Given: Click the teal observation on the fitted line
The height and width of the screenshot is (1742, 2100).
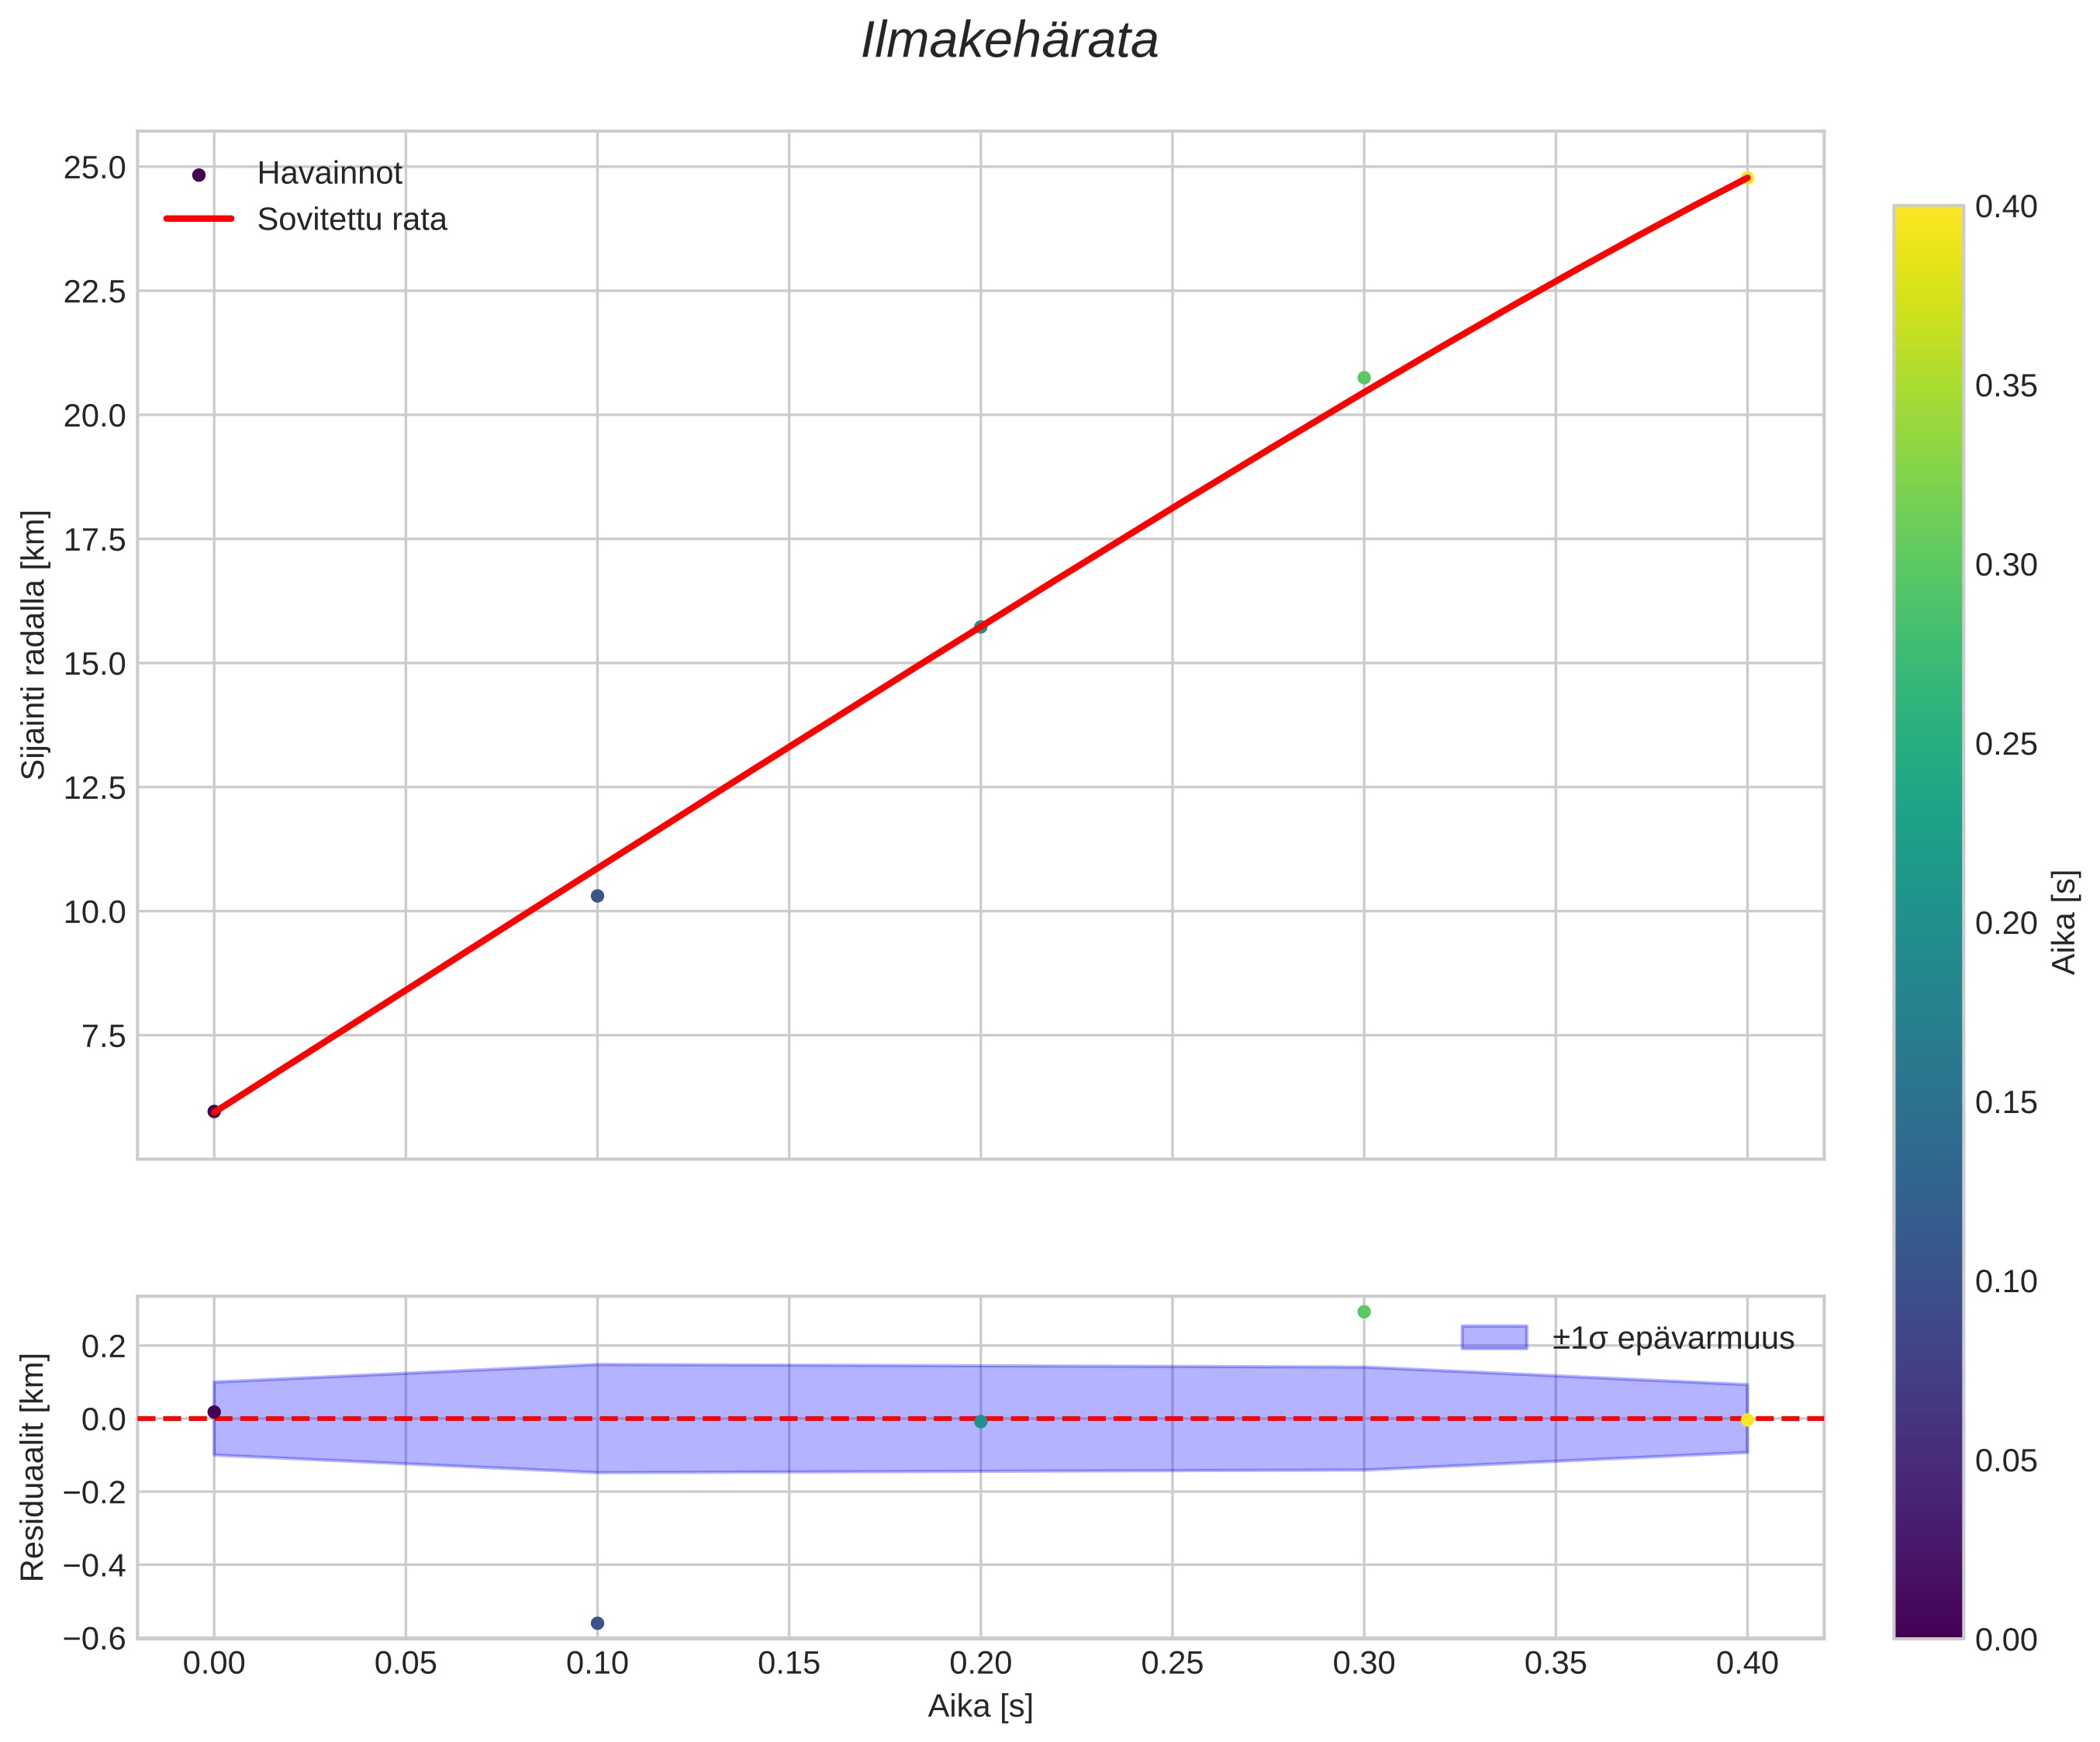Looking at the screenshot, I should pyautogui.click(x=980, y=627).
